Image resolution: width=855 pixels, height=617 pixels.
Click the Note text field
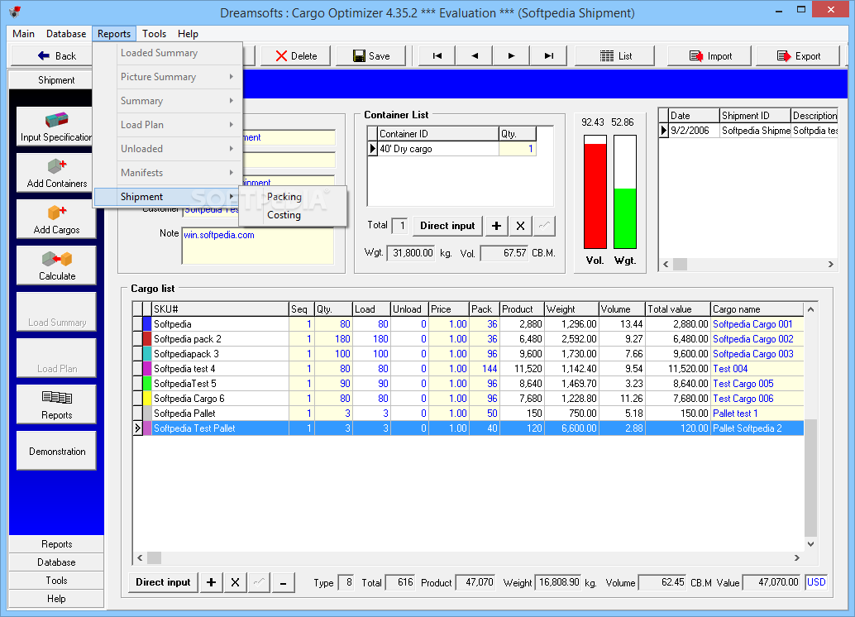pos(258,246)
